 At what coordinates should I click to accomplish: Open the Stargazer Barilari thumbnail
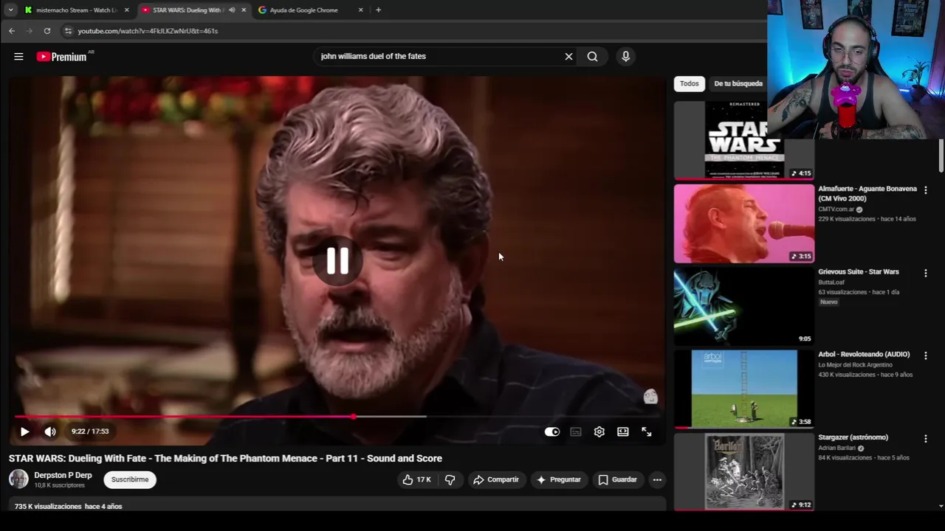coord(743,472)
